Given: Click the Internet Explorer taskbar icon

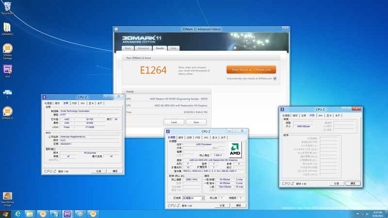Looking at the screenshot, I should (x=18, y=214).
